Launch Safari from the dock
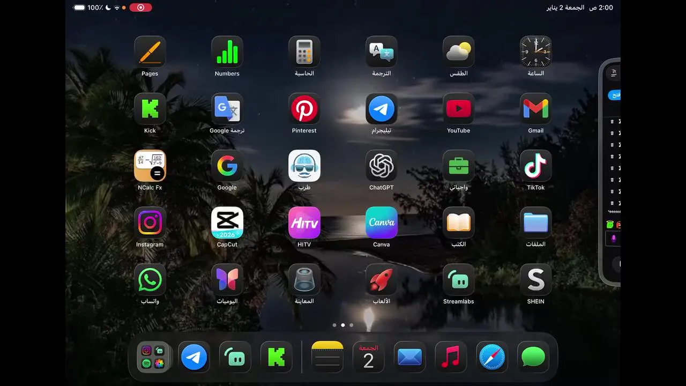This screenshot has width=686, height=386. pyautogui.click(x=492, y=357)
